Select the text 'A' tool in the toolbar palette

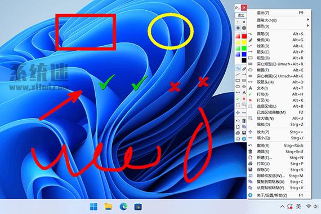click(244, 93)
